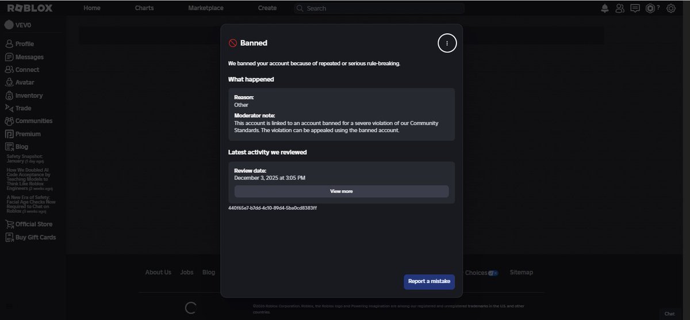
Task: Open the Home tab in the header
Action: point(91,8)
